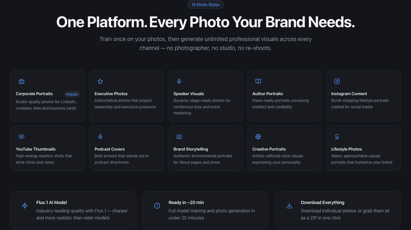Click the camera icon on Brand Storytelling
The width and height of the screenshot is (411, 230).
[x=179, y=136]
